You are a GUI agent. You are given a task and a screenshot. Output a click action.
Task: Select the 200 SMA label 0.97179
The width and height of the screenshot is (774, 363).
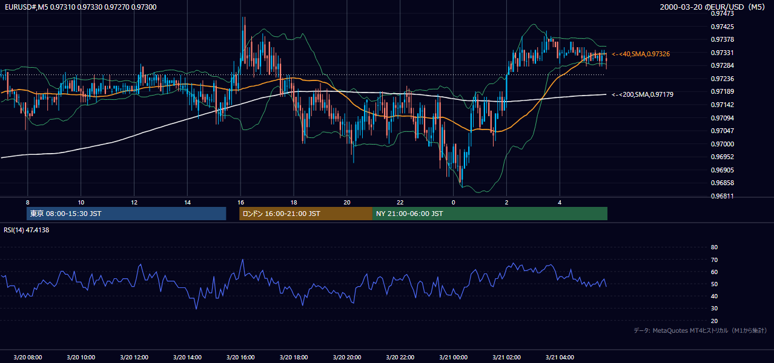643,94
